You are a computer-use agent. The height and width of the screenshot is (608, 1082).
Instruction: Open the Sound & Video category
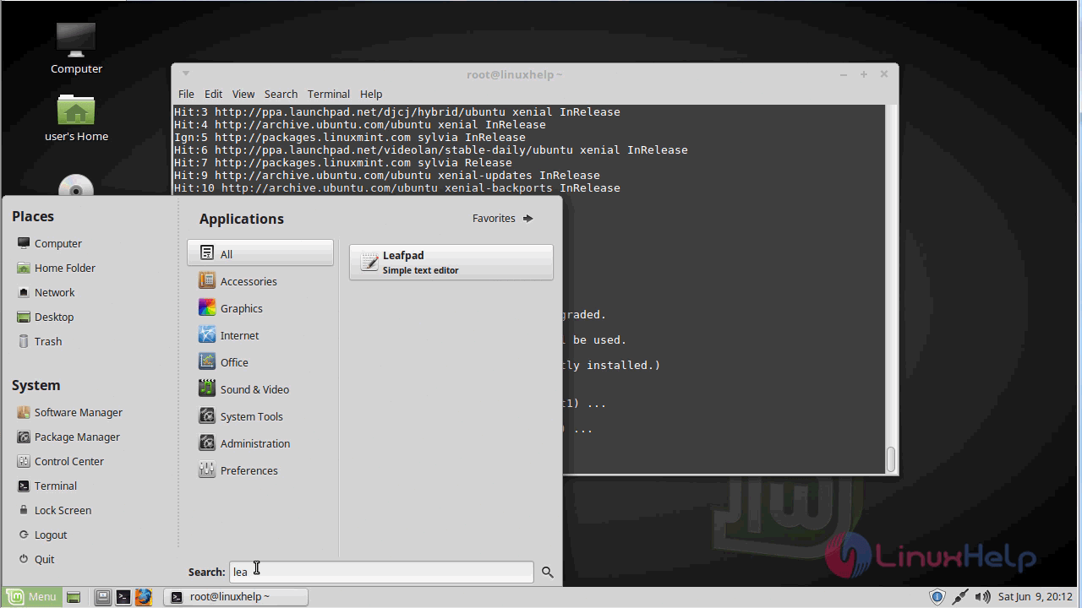260,389
